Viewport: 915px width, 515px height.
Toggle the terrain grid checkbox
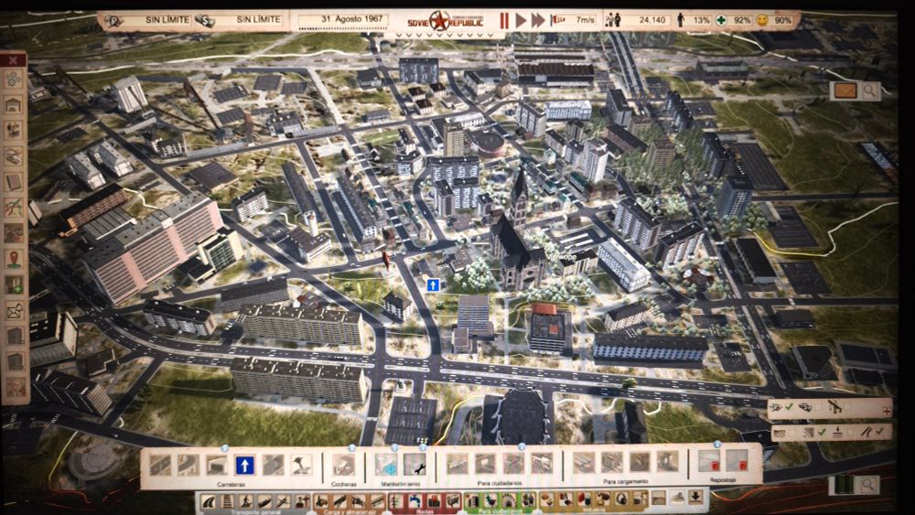click(x=793, y=434)
